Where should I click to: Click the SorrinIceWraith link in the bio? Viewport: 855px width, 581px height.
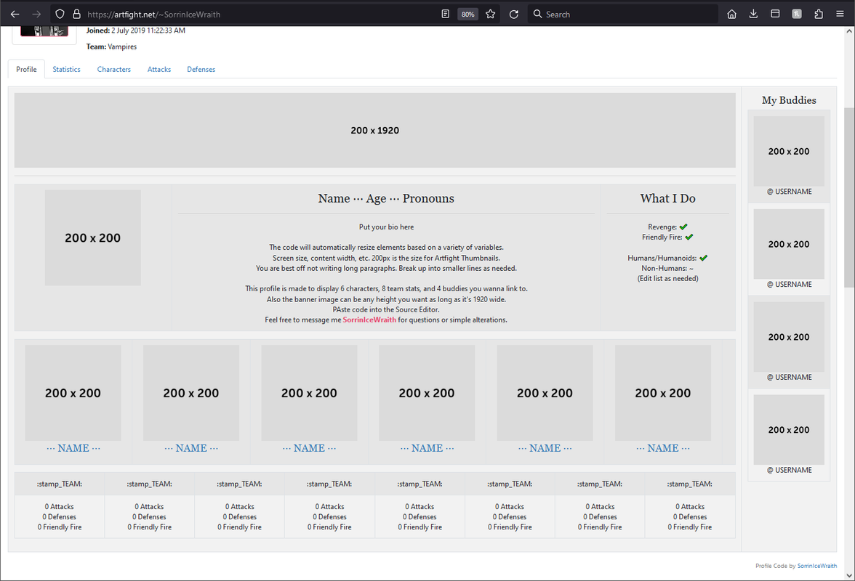369,320
